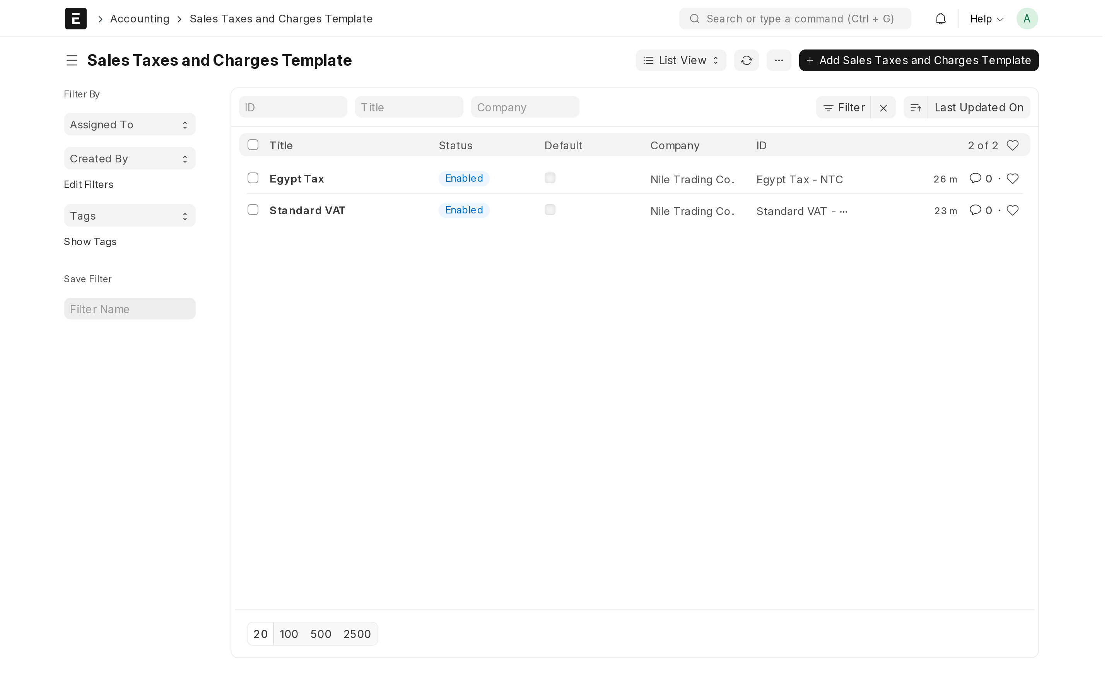Focus the ID filter field
This screenshot has width=1114, height=696.
[293, 107]
